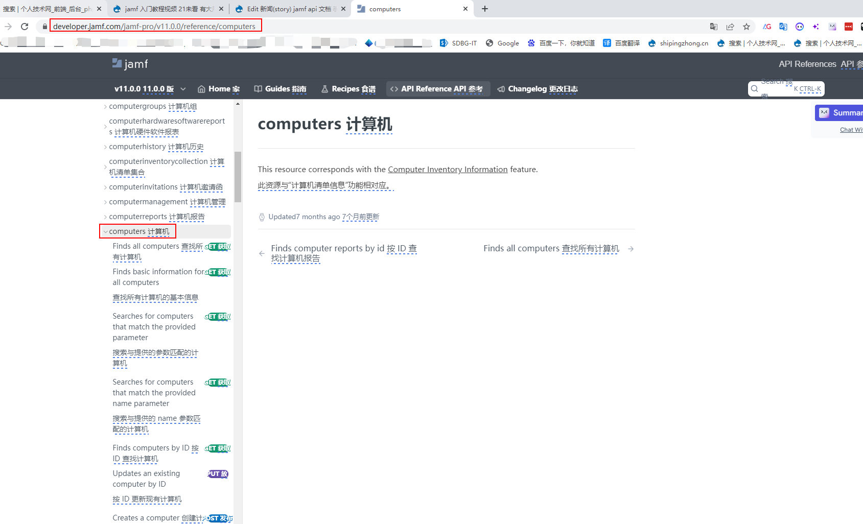Image resolution: width=863 pixels, height=524 pixels.
Task: Click the API References header link
Action: pyautogui.click(x=807, y=64)
